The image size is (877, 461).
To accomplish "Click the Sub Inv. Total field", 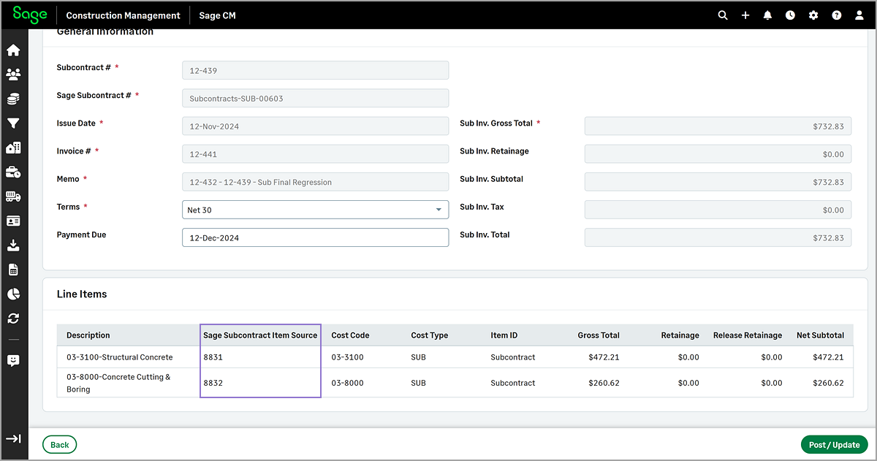I will coord(718,237).
